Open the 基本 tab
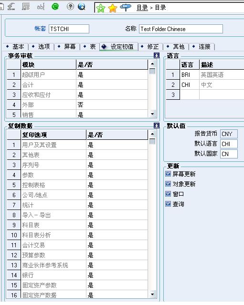244x305 pixels. 16,47
